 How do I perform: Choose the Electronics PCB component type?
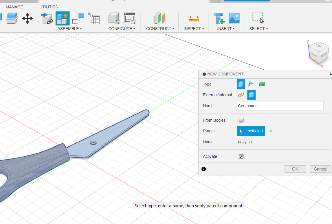[262, 84]
